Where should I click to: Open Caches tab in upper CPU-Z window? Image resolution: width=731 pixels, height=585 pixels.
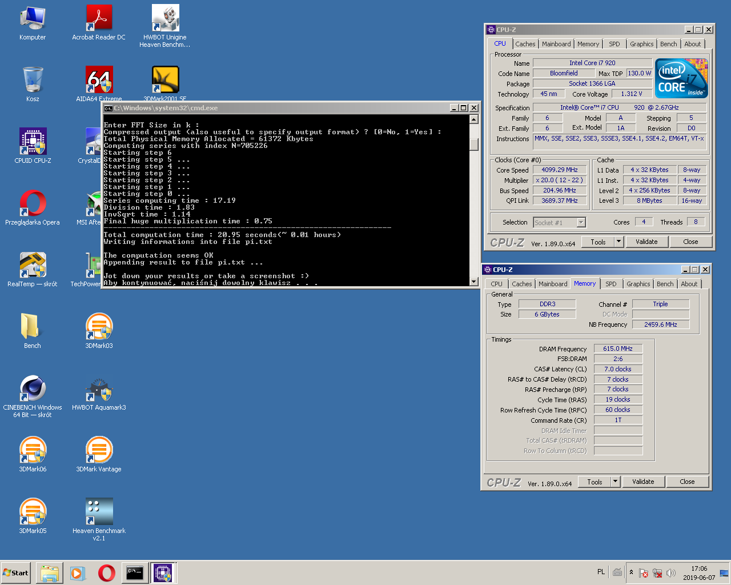525,44
